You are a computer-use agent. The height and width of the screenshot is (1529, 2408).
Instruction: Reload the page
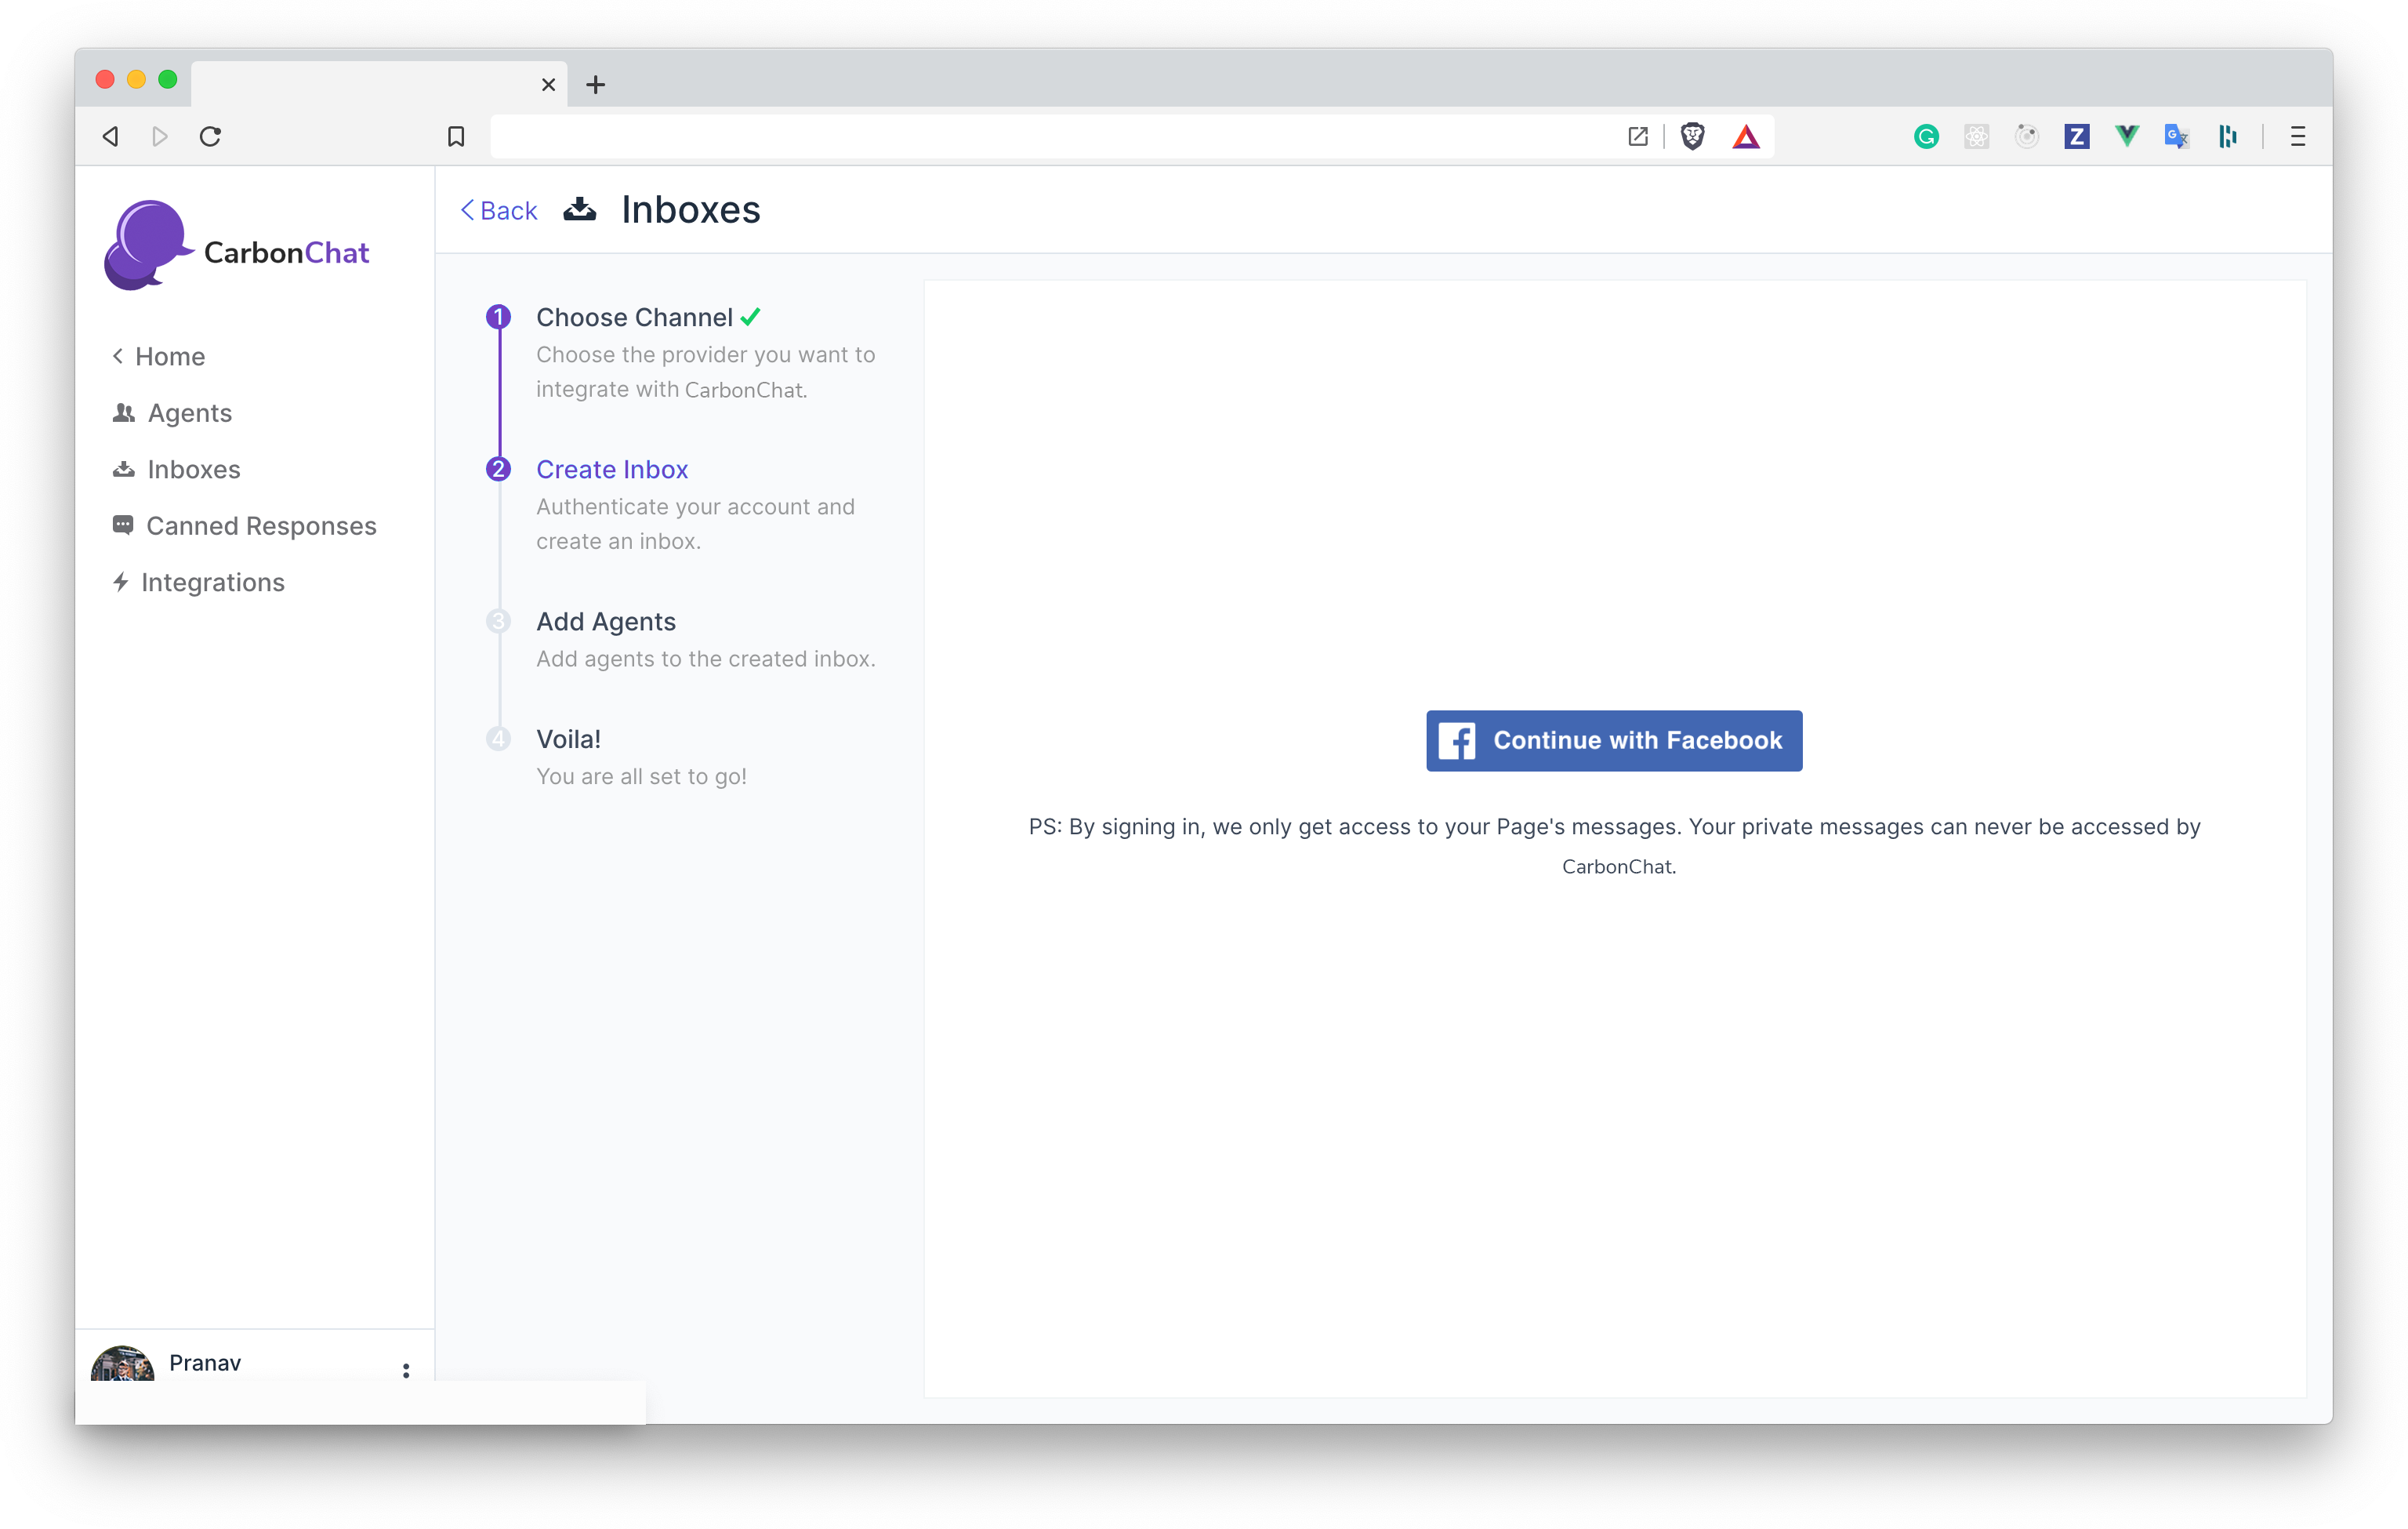pos(210,137)
